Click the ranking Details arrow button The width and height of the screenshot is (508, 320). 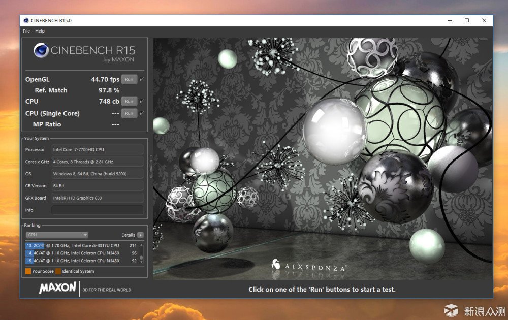click(x=140, y=235)
